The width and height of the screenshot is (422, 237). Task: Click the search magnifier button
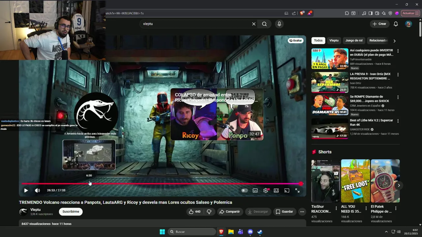(264, 24)
